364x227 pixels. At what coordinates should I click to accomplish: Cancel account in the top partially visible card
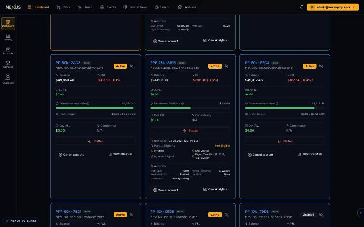pos(166,41)
